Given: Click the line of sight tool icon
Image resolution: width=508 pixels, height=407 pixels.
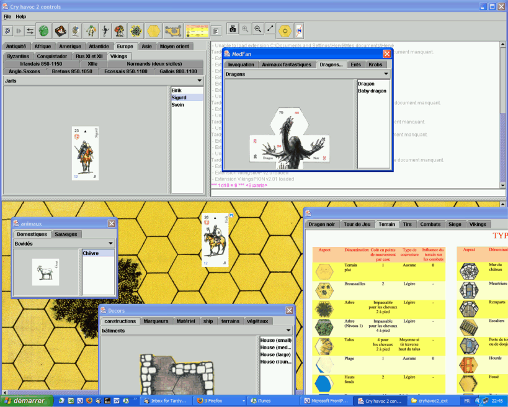Looking at the screenshot, I should (270, 29).
